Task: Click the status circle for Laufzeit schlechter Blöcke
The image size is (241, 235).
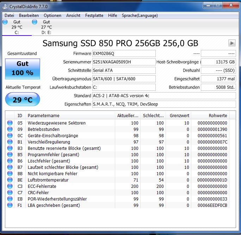Action: point(10,167)
